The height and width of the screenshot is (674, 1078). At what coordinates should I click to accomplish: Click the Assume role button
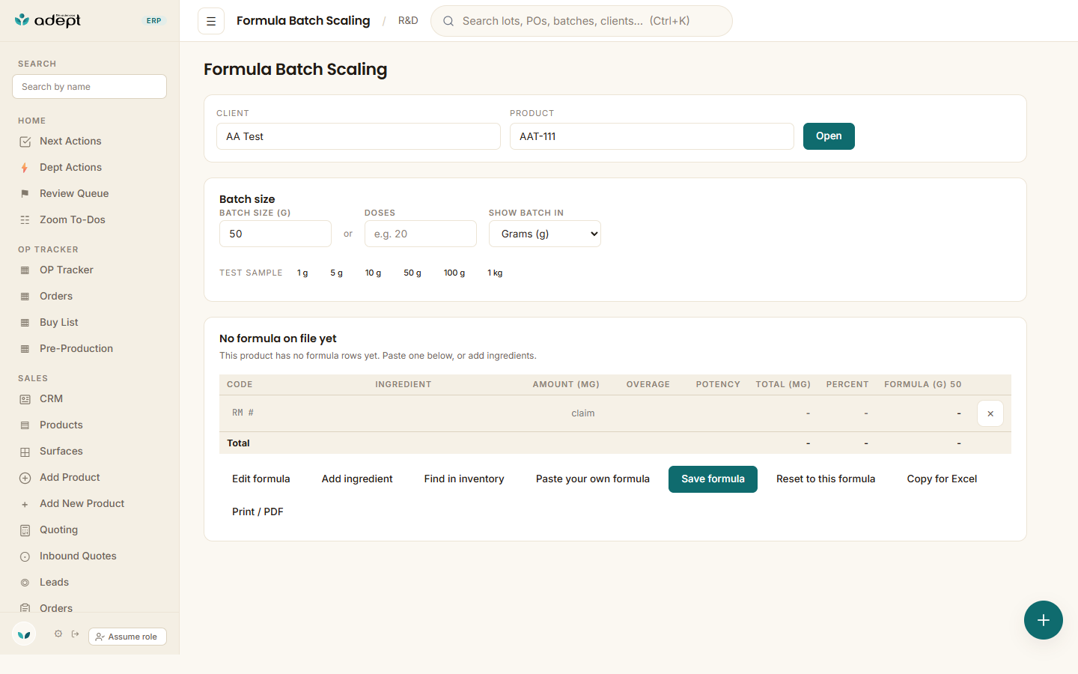[x=127, y=637]
